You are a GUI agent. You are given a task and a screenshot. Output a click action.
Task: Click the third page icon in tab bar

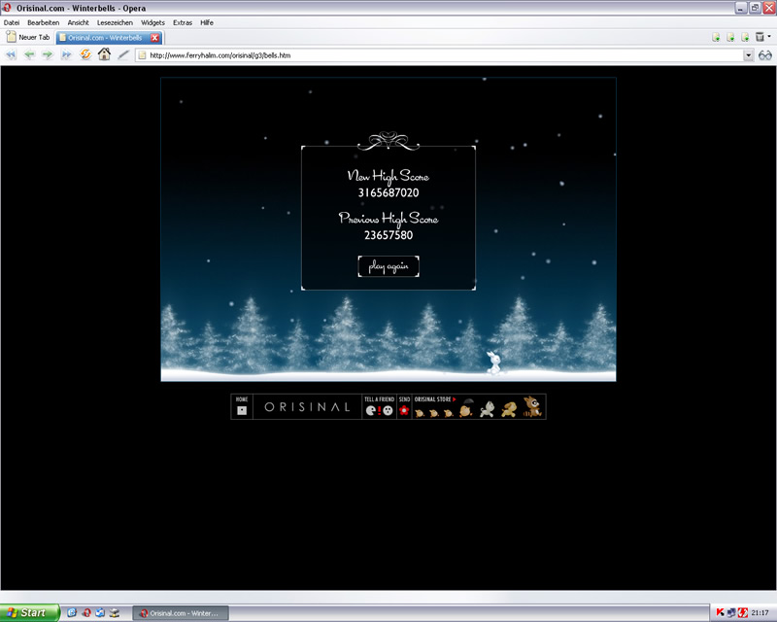745,37
